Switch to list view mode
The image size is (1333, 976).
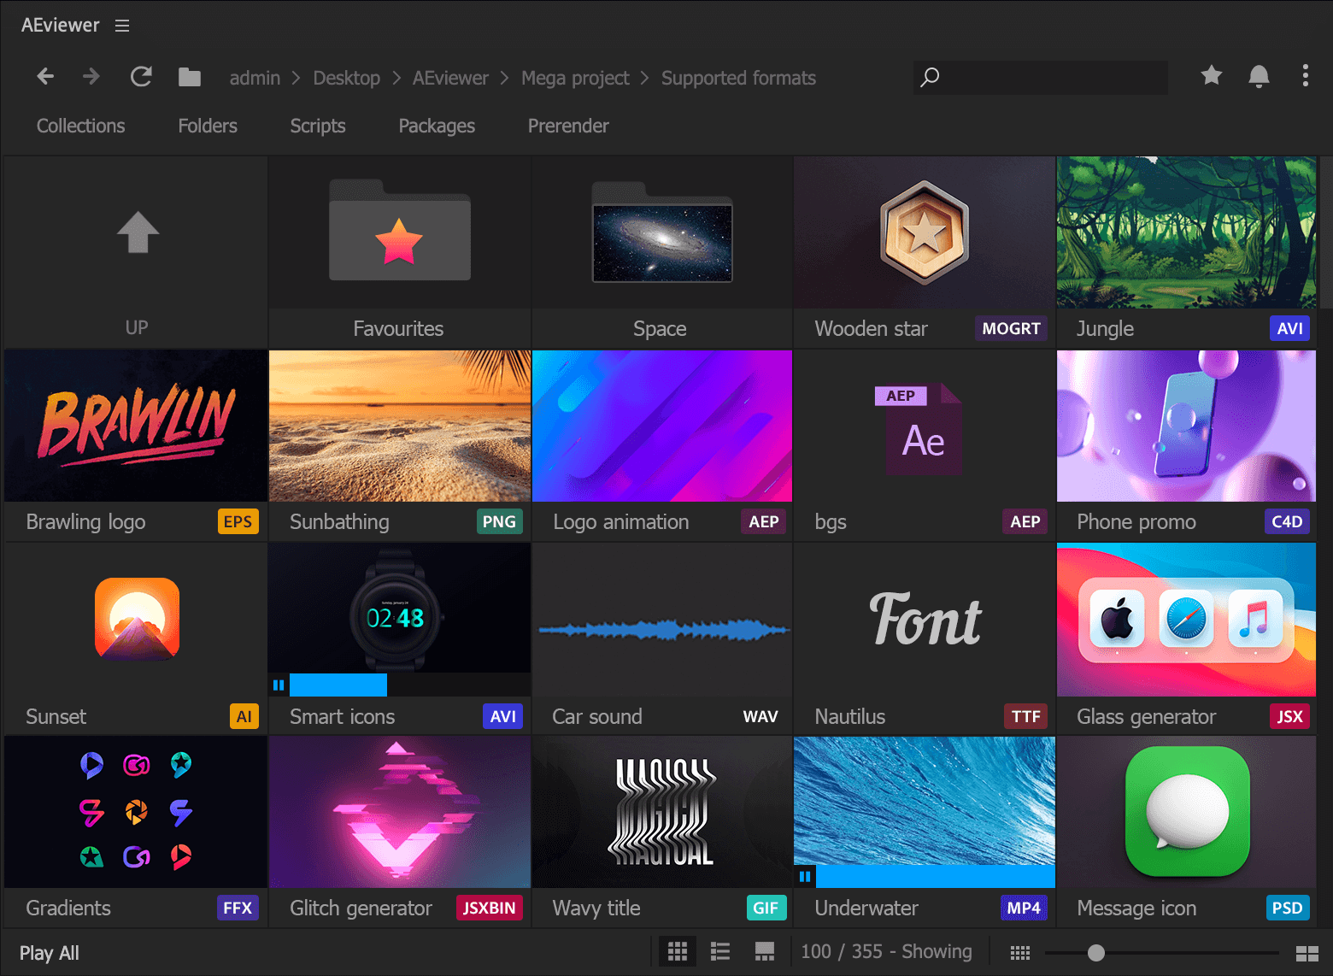(x=720, y=951)
